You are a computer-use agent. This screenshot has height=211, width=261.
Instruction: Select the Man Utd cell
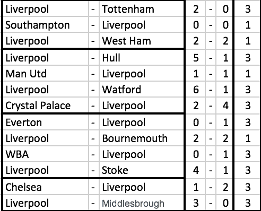(x=46, y=74)
